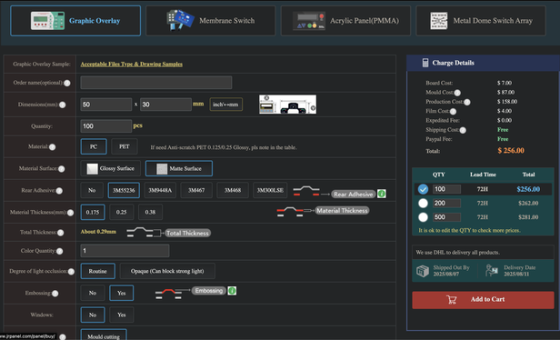Select the Mould cutting option
The height and width of the screenshot is (340, 560).
(x=104, y=335)
